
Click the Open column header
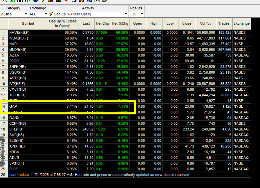click(138, 24)
